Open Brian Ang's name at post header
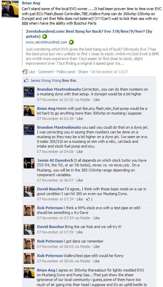The image size is (163, 287). (31, 3)
